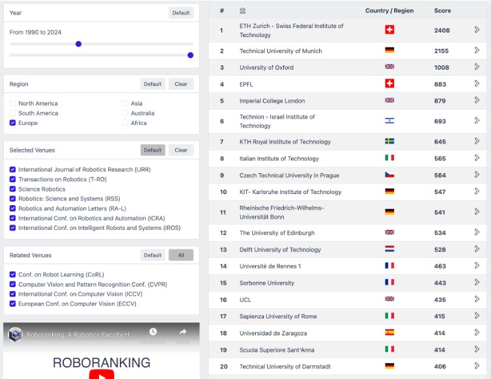Click the UK flag beside University of Edinburgh

pyautogui.click(x=389, y=232)
